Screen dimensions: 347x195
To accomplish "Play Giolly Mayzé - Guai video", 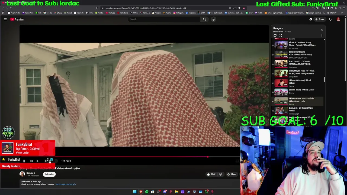I will click(298, 73).
